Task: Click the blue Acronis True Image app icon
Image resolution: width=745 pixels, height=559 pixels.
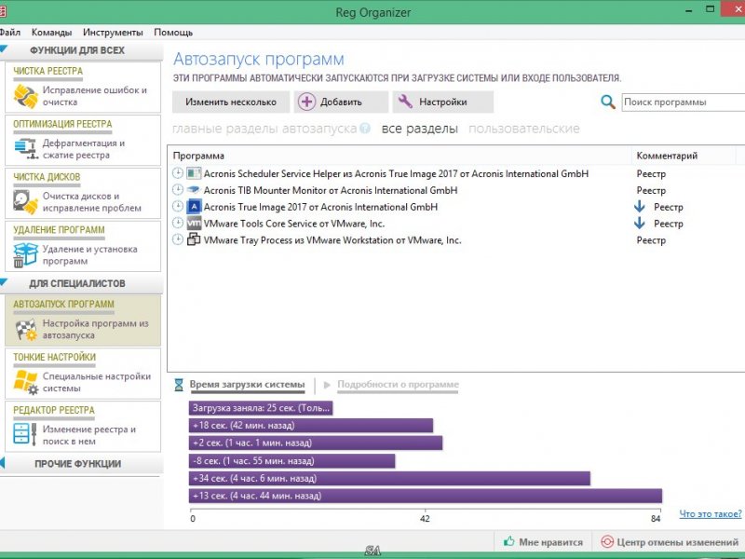Action: (x=194, y=206)
